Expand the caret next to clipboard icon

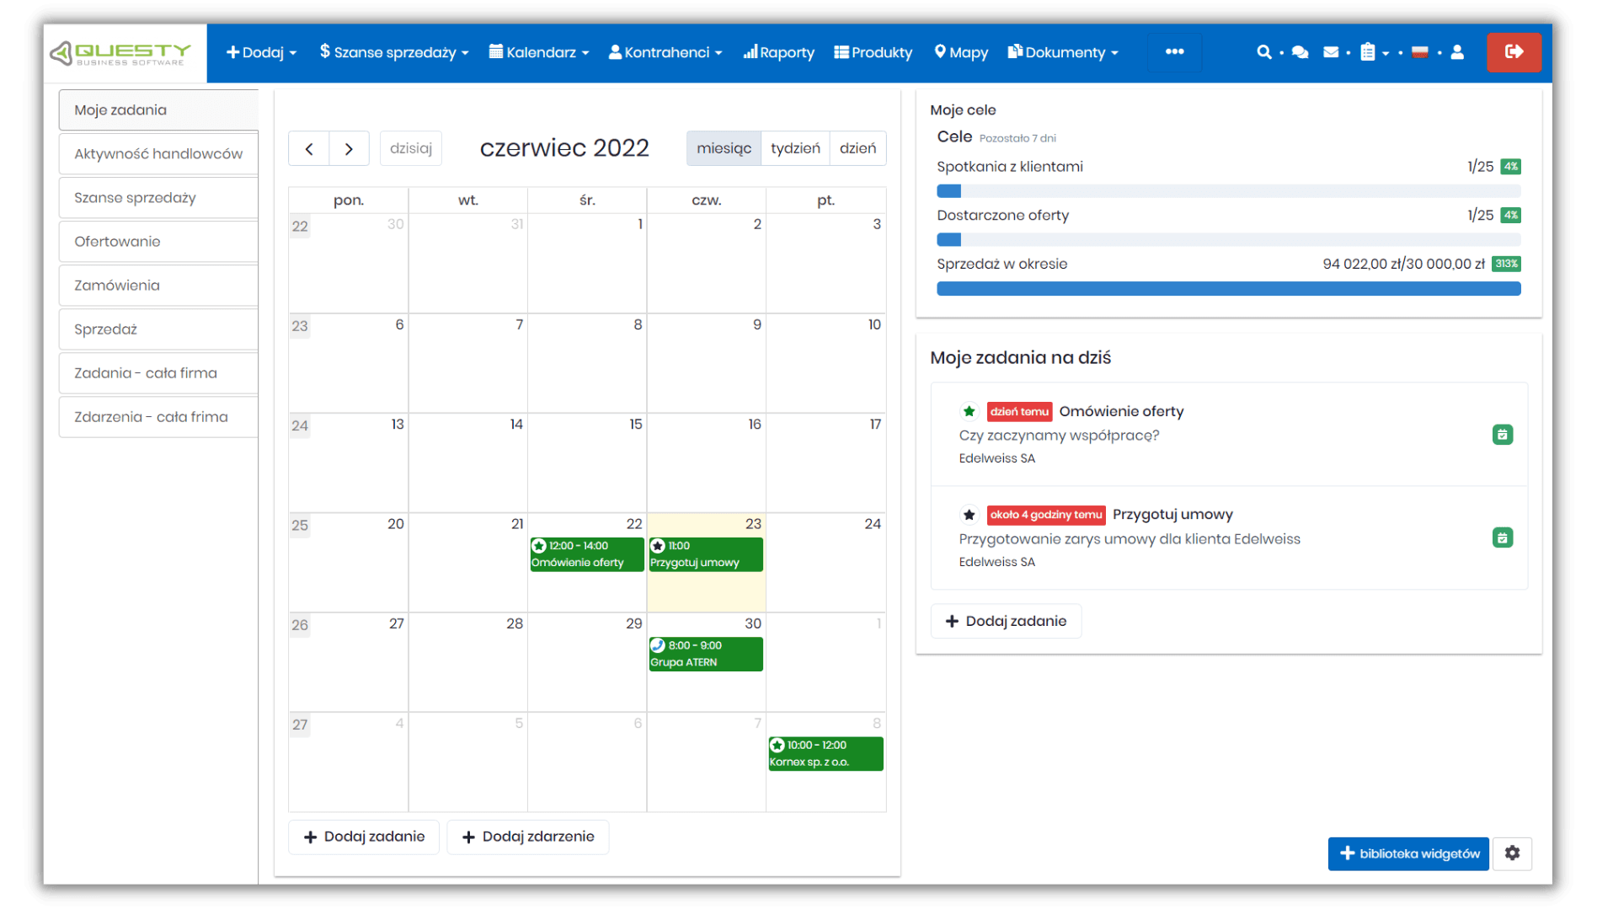click(1386, 53)
